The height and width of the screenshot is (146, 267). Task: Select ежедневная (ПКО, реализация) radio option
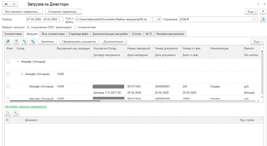(28, 27)
